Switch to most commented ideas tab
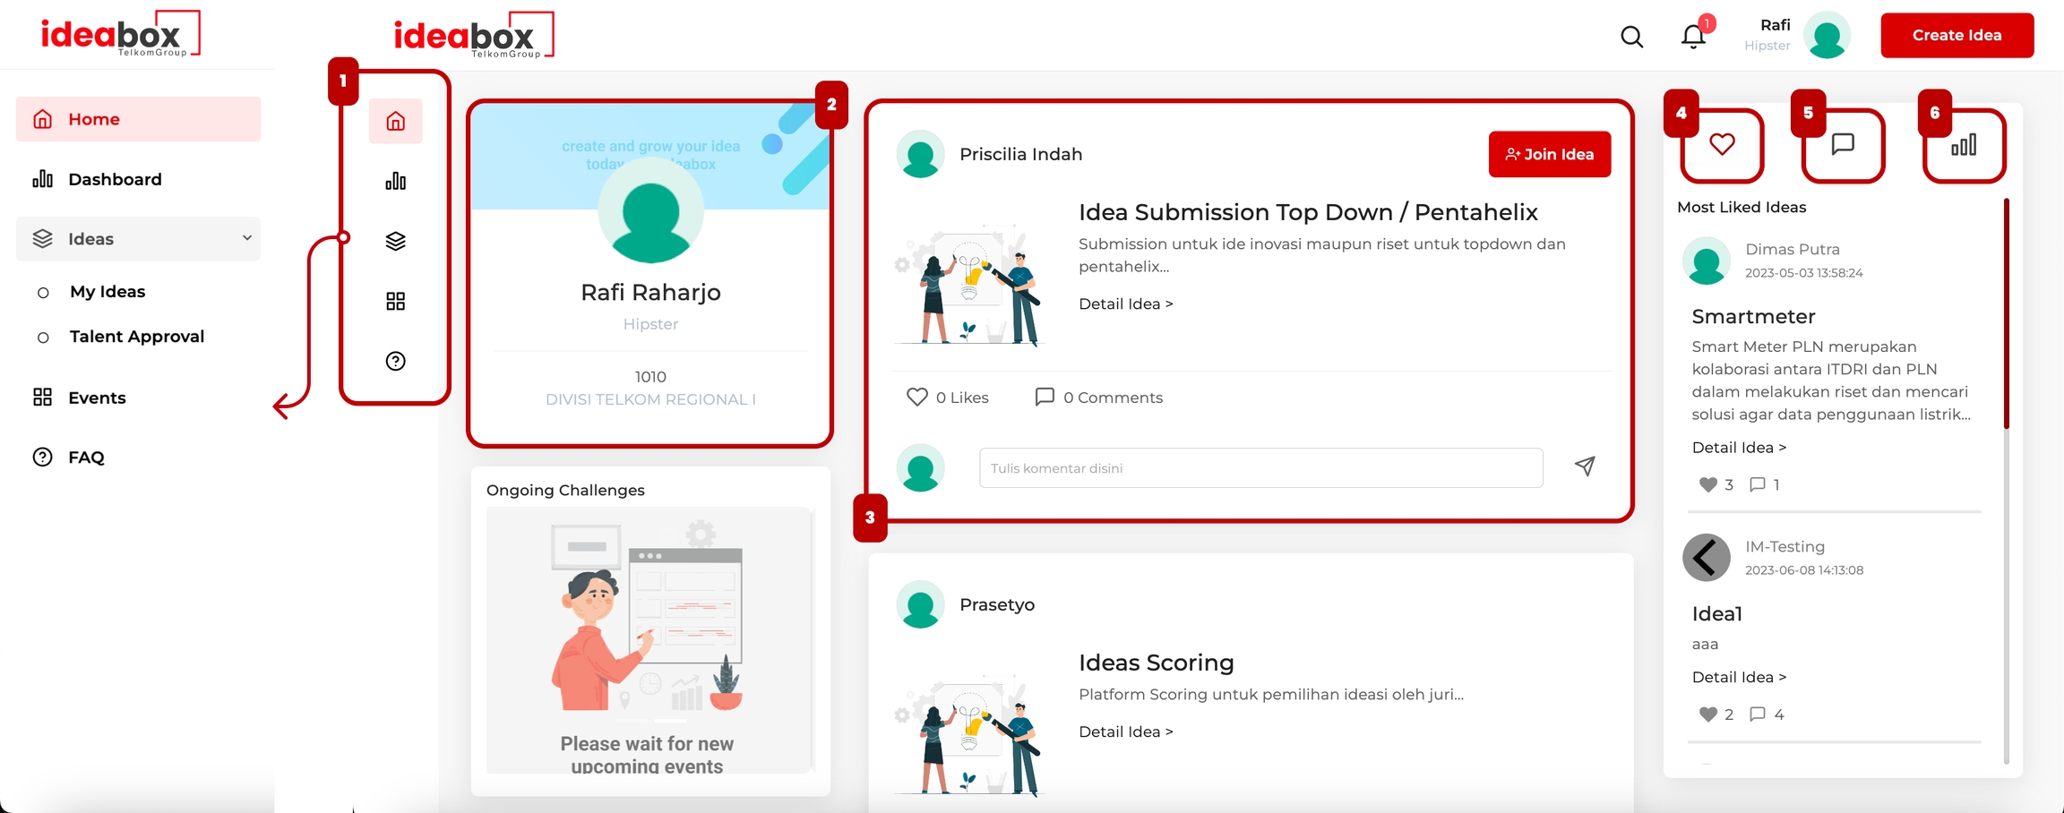Viewport: 2064px width, 813px height. (1842, 144)
